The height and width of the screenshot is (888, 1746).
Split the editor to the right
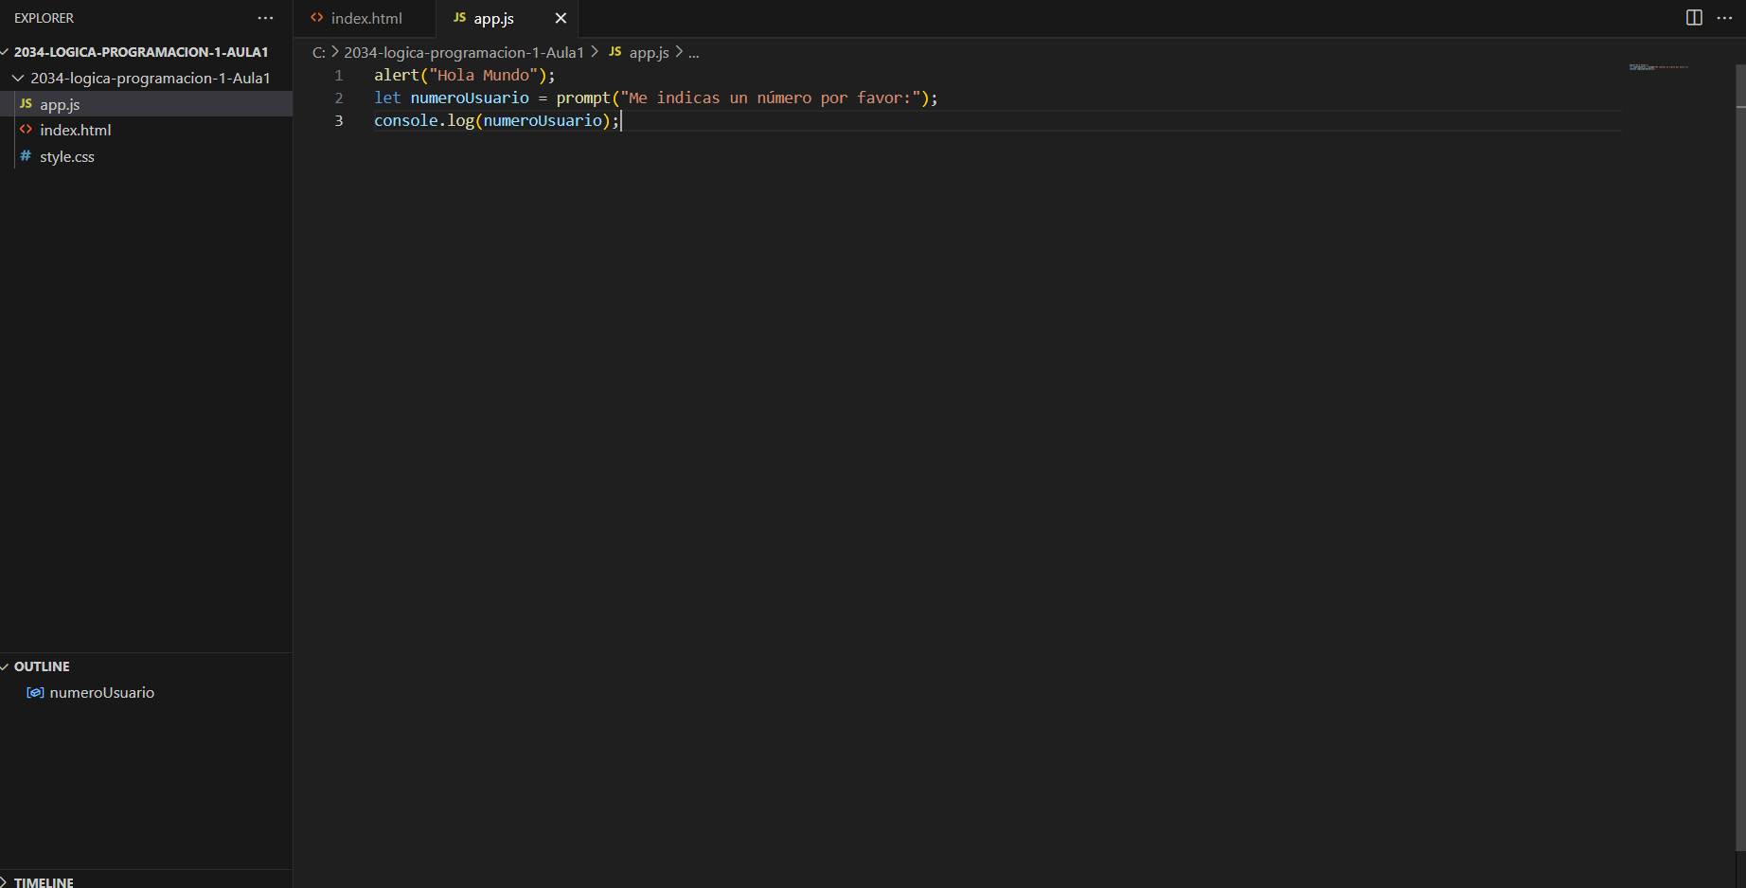(x=1694, y=18)
